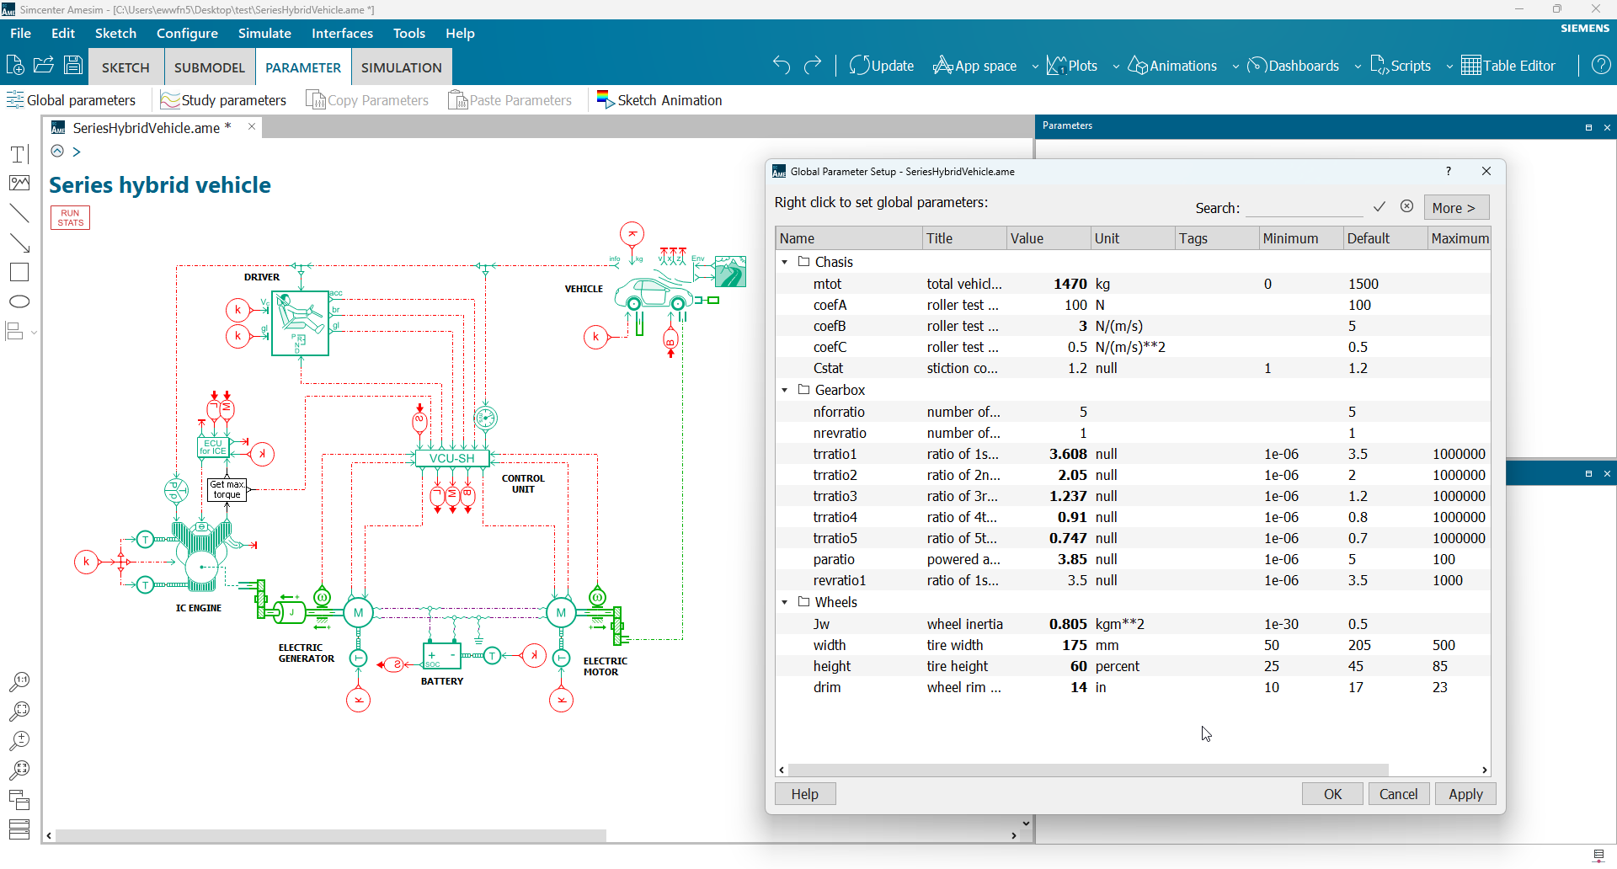The image size is (1617, 869).
Task: Click the Redo arrow icon
Action: (813, 66)
